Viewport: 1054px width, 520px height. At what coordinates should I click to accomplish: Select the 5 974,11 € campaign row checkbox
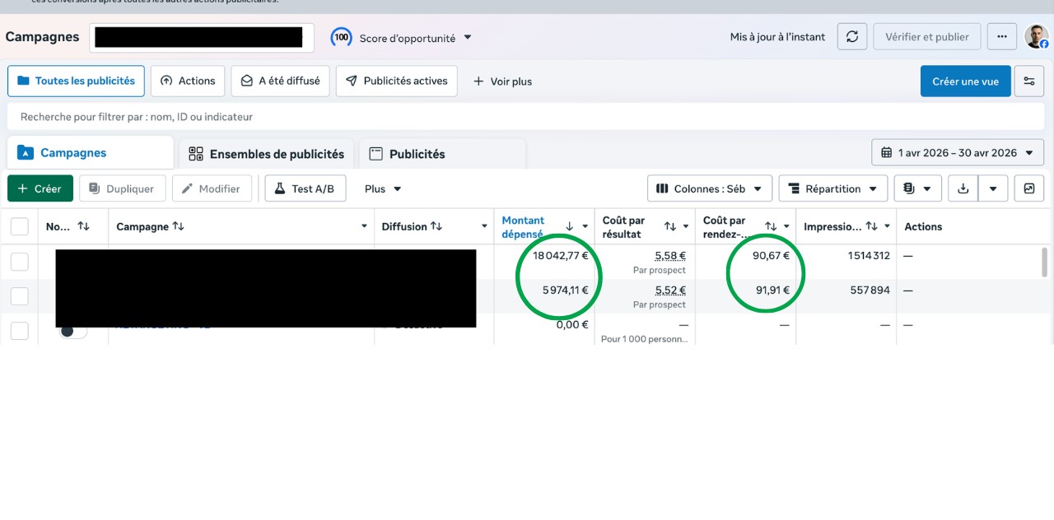point(20,296)
